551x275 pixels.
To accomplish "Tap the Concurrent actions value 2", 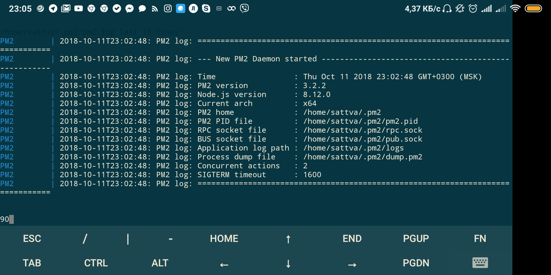I will (305, 166).
